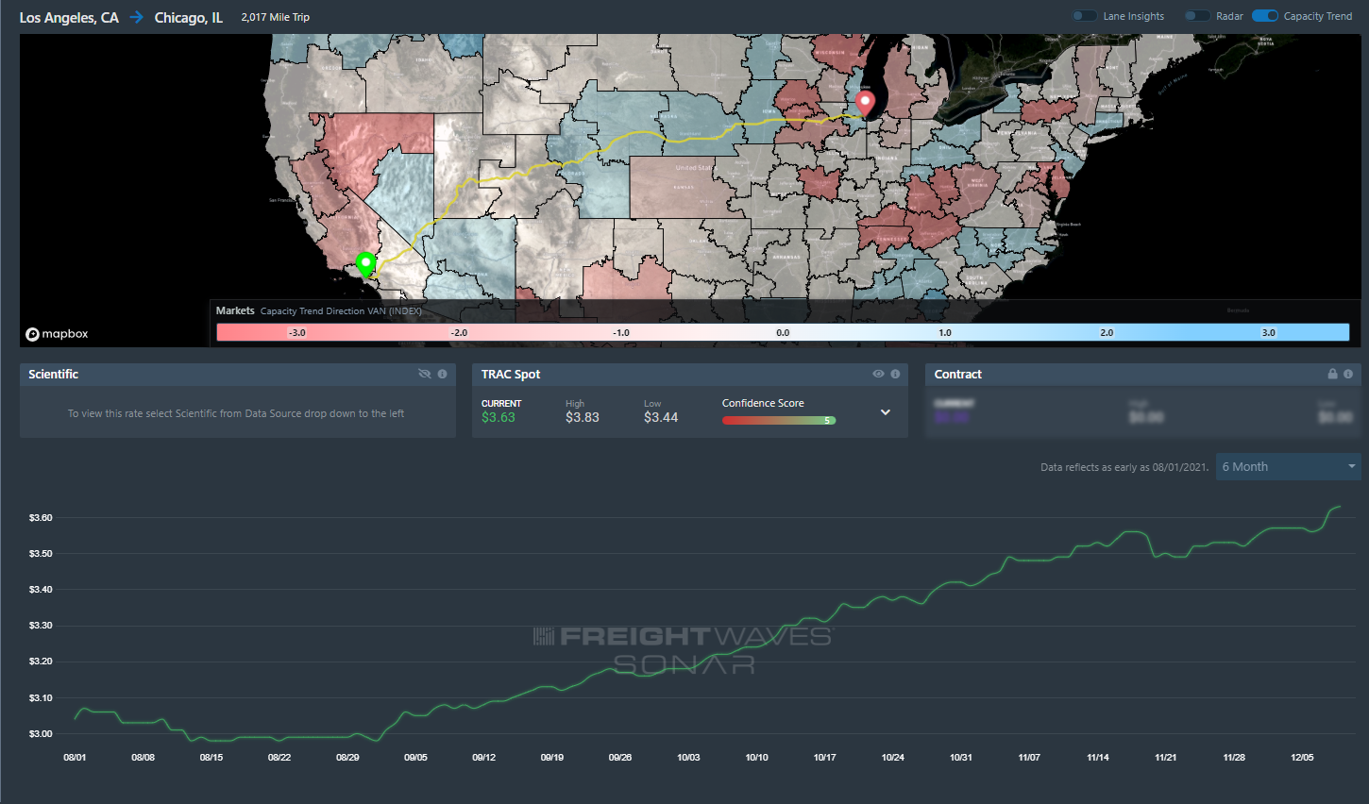The image size is (1369, 804).
Task: Toggle TRAC Spot visibility eye icon
Action: tap(878, 375)
